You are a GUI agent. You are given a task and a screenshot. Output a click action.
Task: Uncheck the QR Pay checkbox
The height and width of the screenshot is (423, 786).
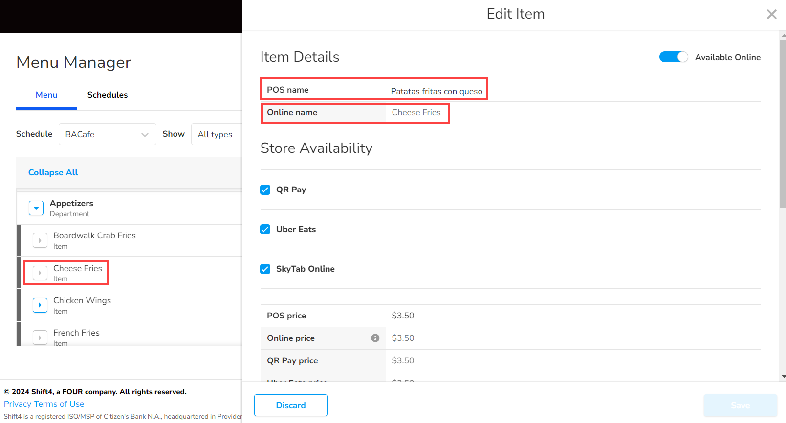[x=265, y=190]
